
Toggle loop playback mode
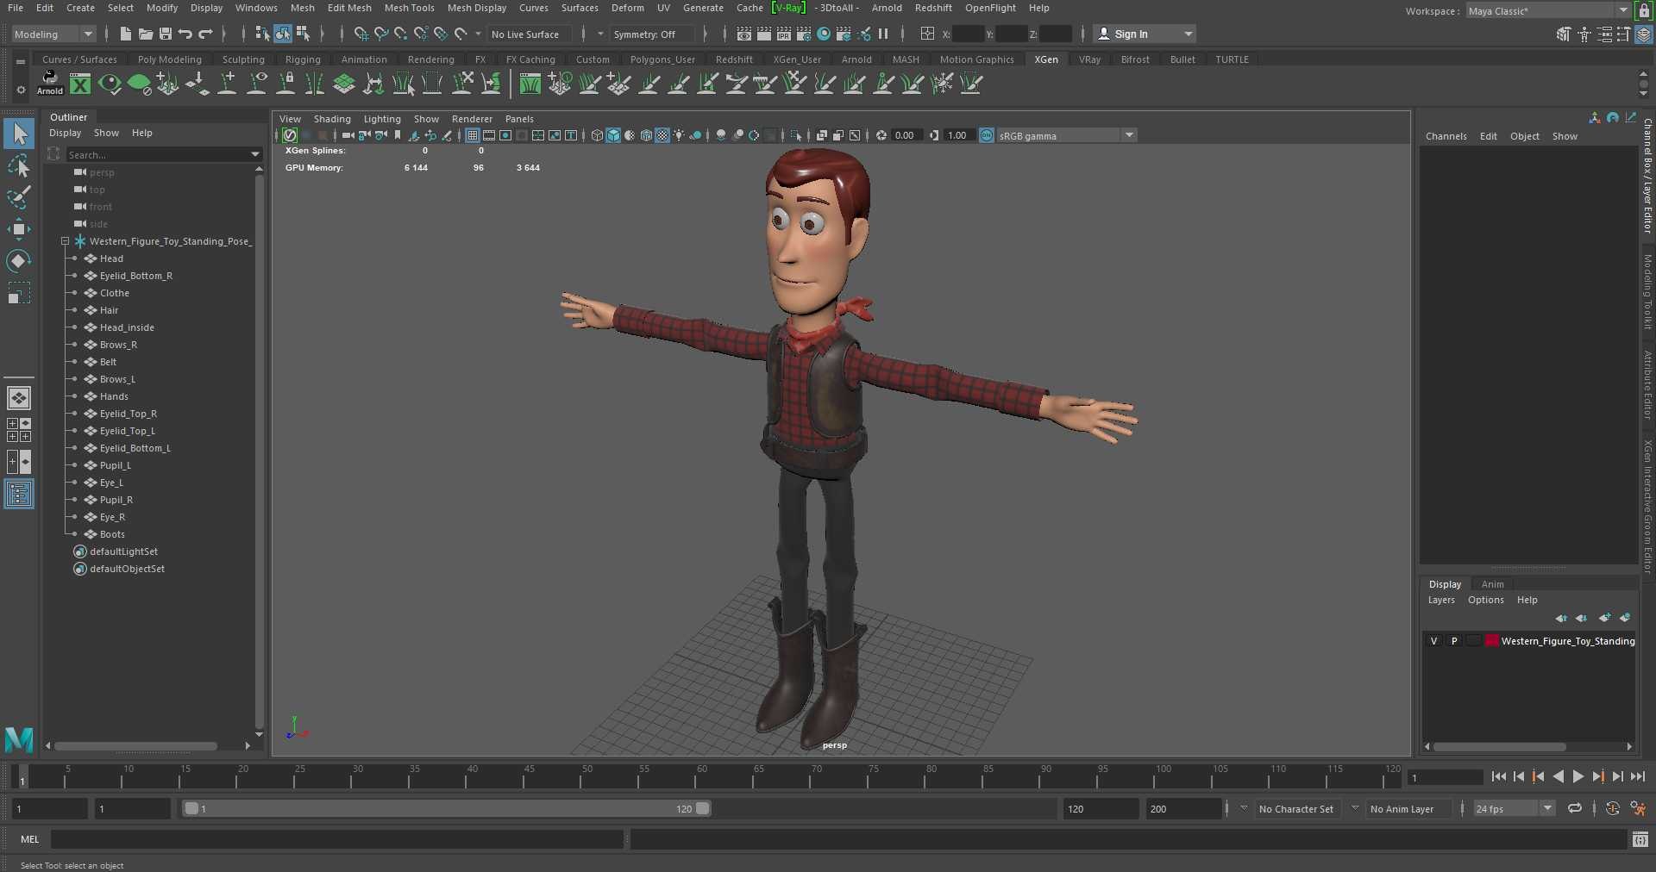[x=1575, y=808]
